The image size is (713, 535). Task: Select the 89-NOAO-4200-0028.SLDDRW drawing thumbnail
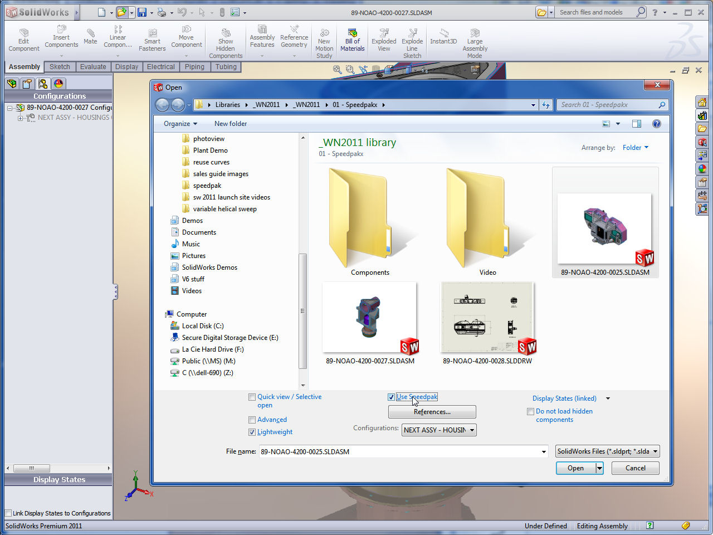coord(487,319)
